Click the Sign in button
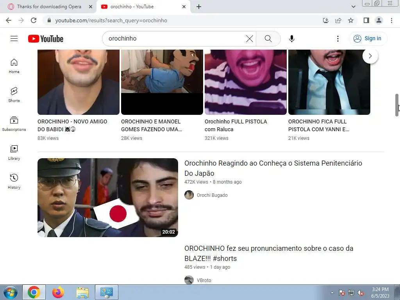This screenshot has height=300, width=400. pyautogui.click(x=368, y=39)
